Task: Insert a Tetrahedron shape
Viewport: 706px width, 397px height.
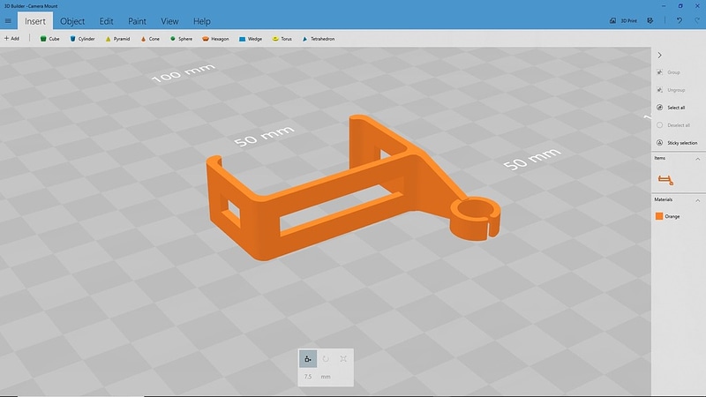Action: (319, 39)
